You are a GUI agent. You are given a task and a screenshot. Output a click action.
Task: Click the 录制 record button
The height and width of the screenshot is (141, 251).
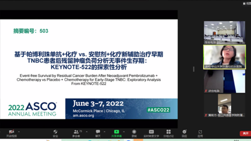click(x=134, y=133)
